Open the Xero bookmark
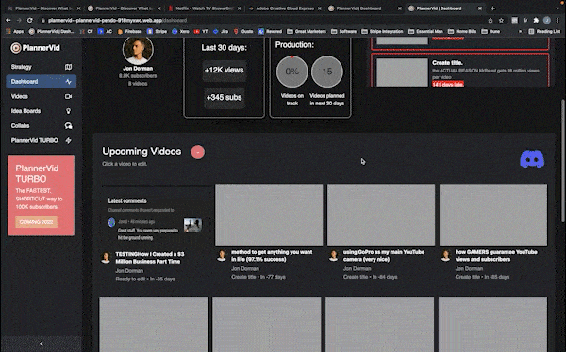The height and width of the screenshot is (352, 566). pyautogui.click(x=180, y=32)
